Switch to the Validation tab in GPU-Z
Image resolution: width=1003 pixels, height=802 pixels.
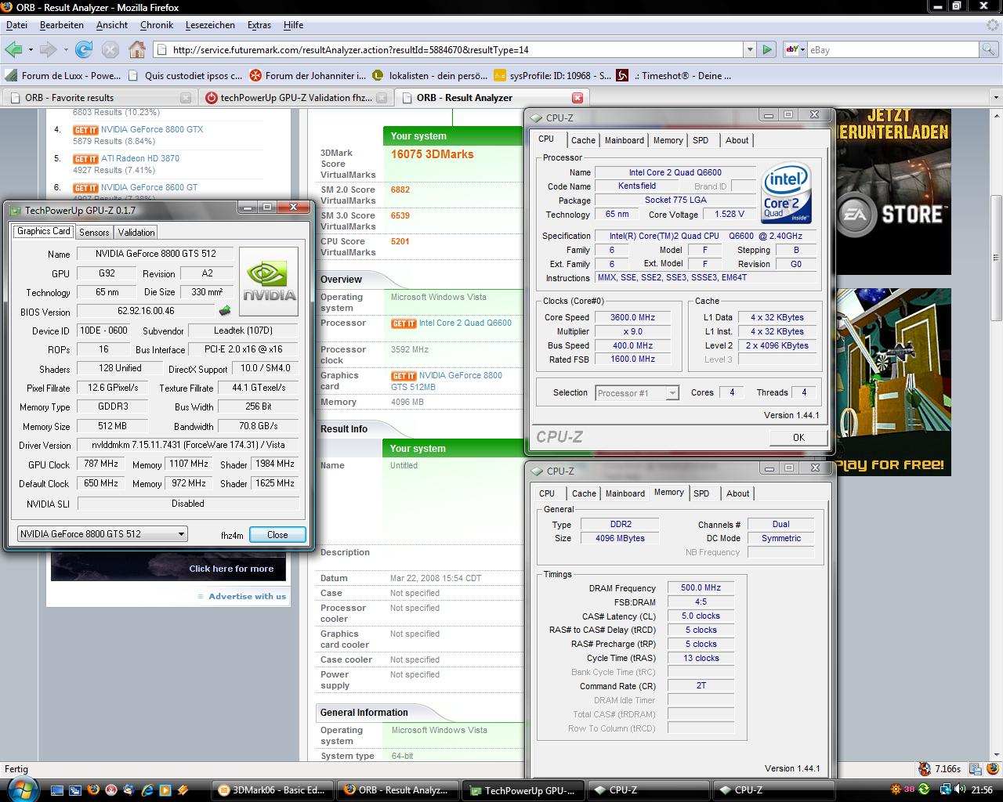pyautogui.click(x=136, y=232)
